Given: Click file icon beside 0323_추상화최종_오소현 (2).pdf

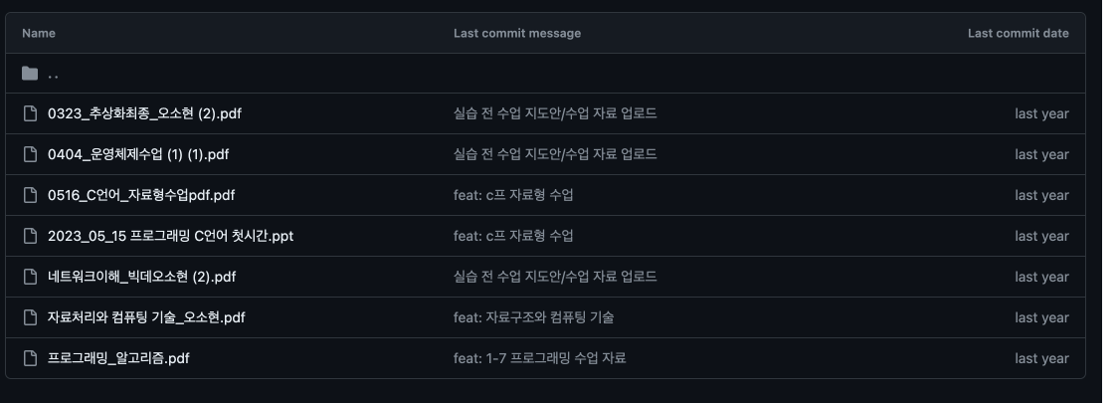Looking at the screenshot, I should pos(30,113).
